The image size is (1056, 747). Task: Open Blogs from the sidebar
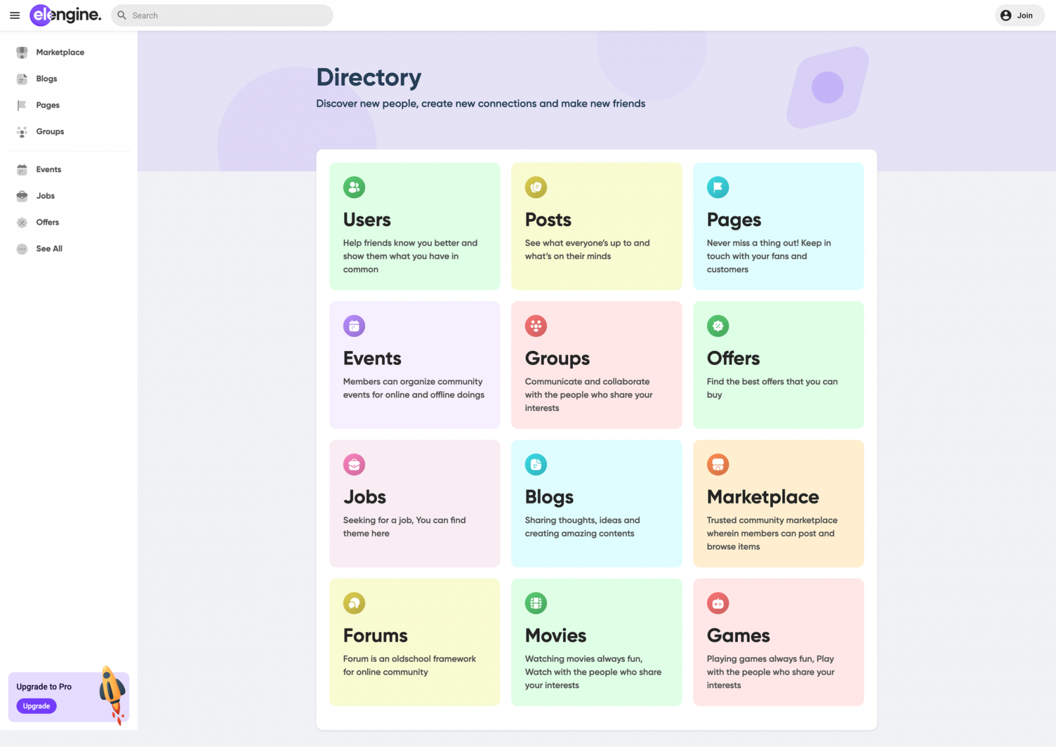[x=46, y=79]
